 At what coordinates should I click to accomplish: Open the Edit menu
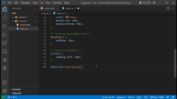coord(16,3)
